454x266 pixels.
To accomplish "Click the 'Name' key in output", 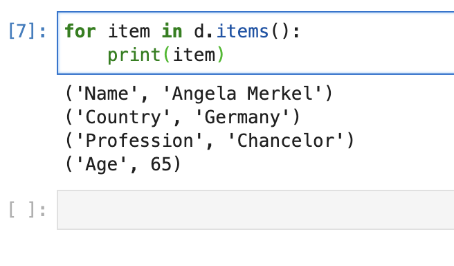I will point(107,94).
